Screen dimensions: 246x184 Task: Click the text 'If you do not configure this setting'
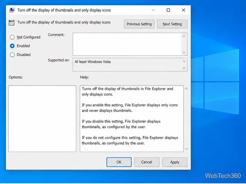point(112,138)
